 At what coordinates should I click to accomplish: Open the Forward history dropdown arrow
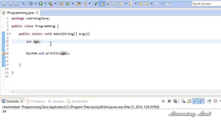pos(161,4)
